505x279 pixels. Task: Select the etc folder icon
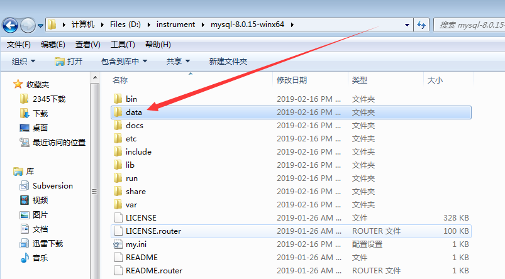[x=118, y=138]
